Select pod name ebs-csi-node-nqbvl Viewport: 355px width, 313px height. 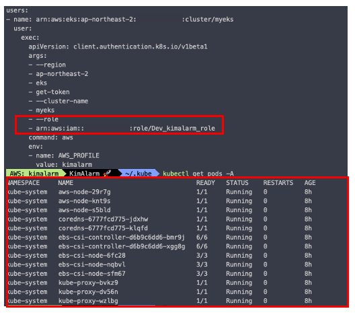point(92,265)
